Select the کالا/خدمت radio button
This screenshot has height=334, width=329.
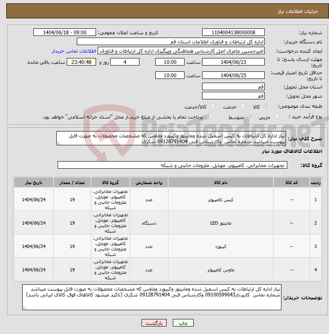click(213, 106)
